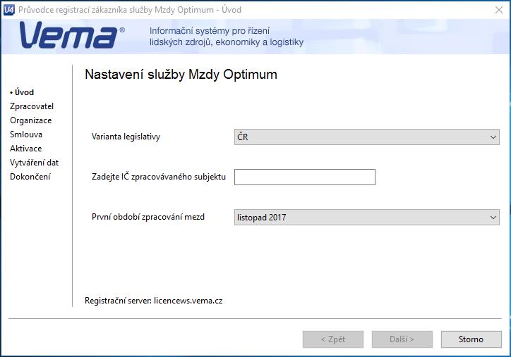Open the Varianta legislativy dropdown

coord(366,137)
